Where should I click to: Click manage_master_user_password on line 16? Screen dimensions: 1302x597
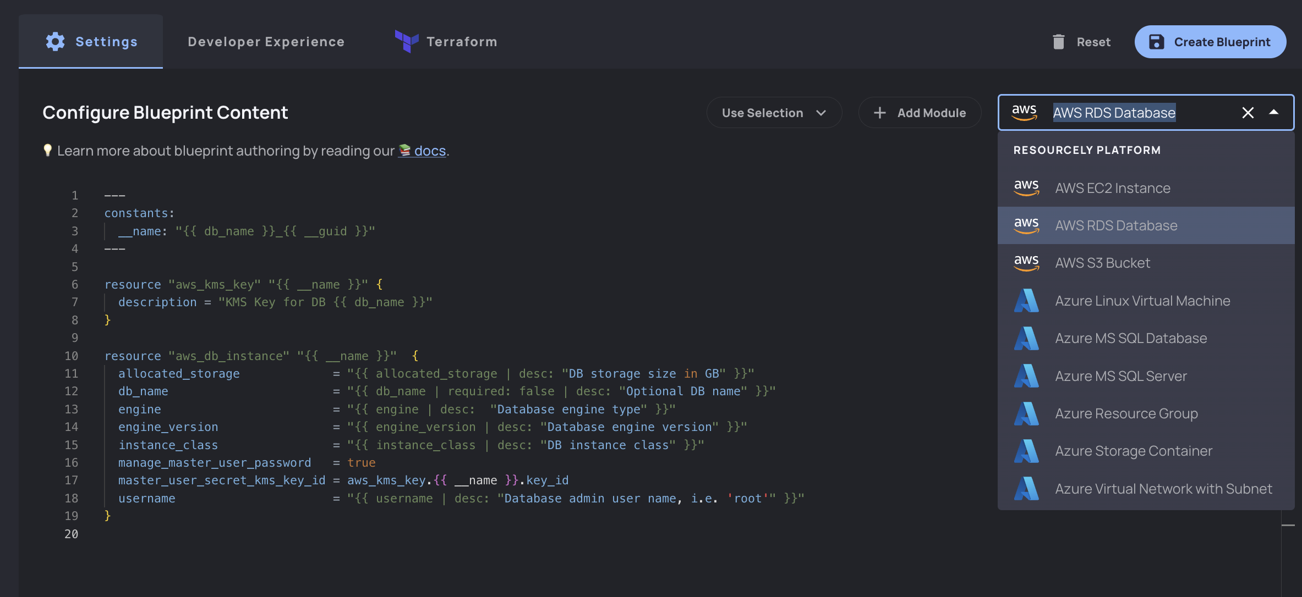[215, 463]
